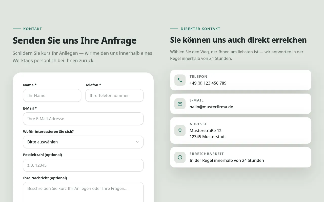The width and height of the screenshot is (324, 202).
Task: Click the 'DIREKTER KONTAKT' eyebrow label
Action: point(200,29)
